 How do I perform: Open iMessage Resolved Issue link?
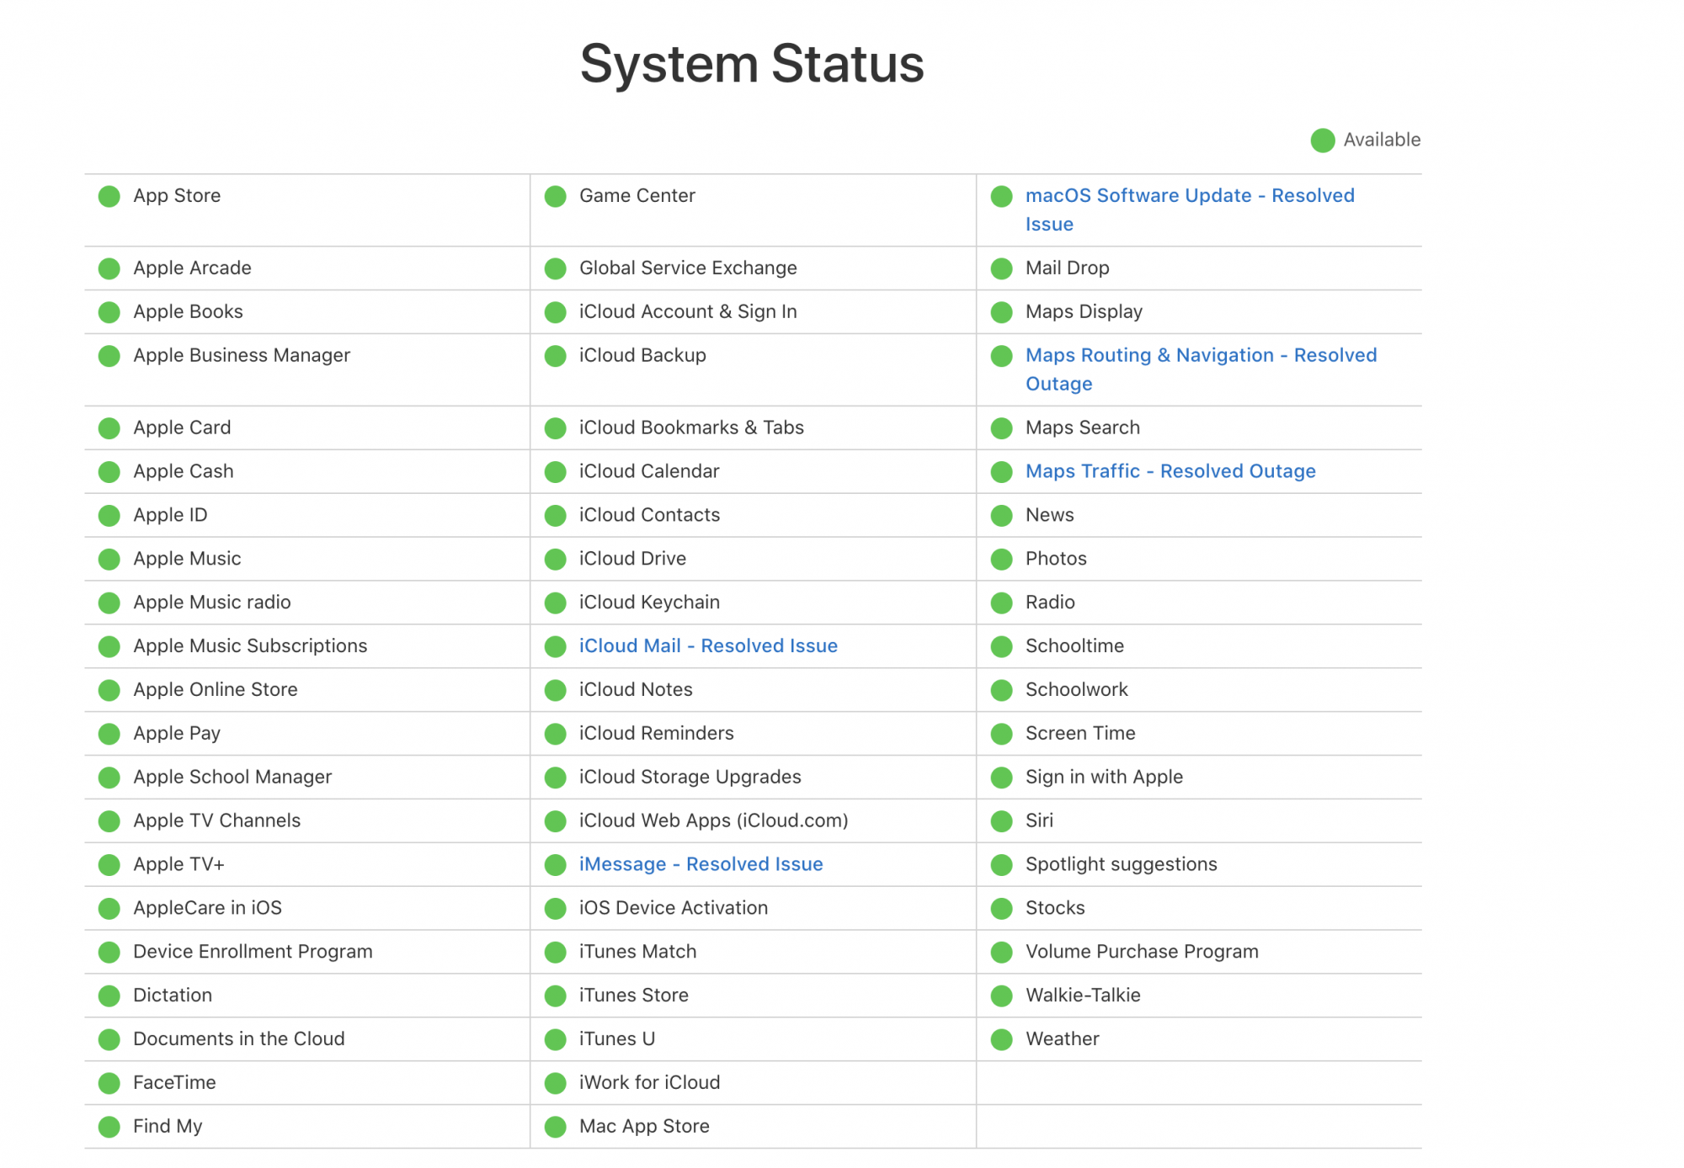(701, 864)
